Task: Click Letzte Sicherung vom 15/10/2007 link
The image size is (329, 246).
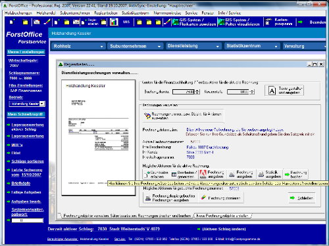Action: pyautogui.click(x=27, y=173)
